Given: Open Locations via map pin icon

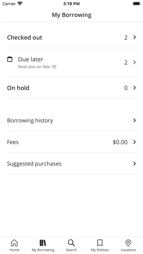Looking at the screenshot, I should pyautogui.click(x=128, y=243).
